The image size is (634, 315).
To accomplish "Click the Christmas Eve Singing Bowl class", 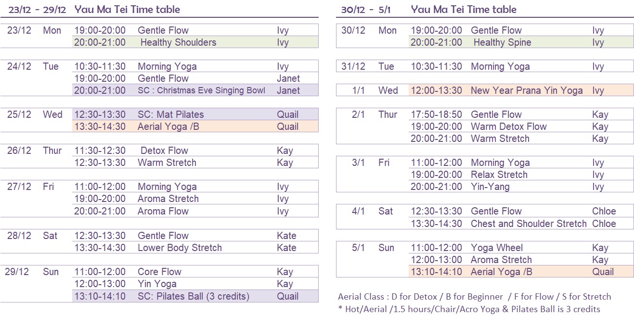I will pos(201,90).
